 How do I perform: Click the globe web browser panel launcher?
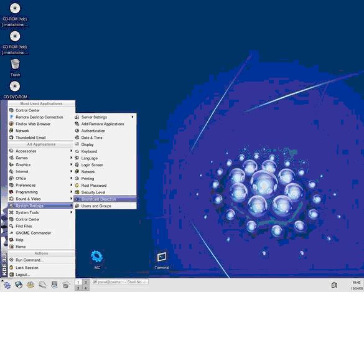[x=19, y=285]
